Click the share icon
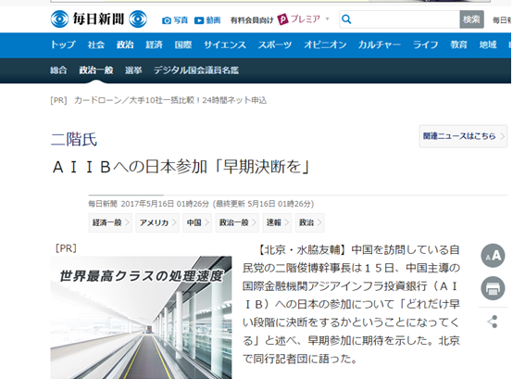Viewport: 513px width, 379px height. pos(493,322)
